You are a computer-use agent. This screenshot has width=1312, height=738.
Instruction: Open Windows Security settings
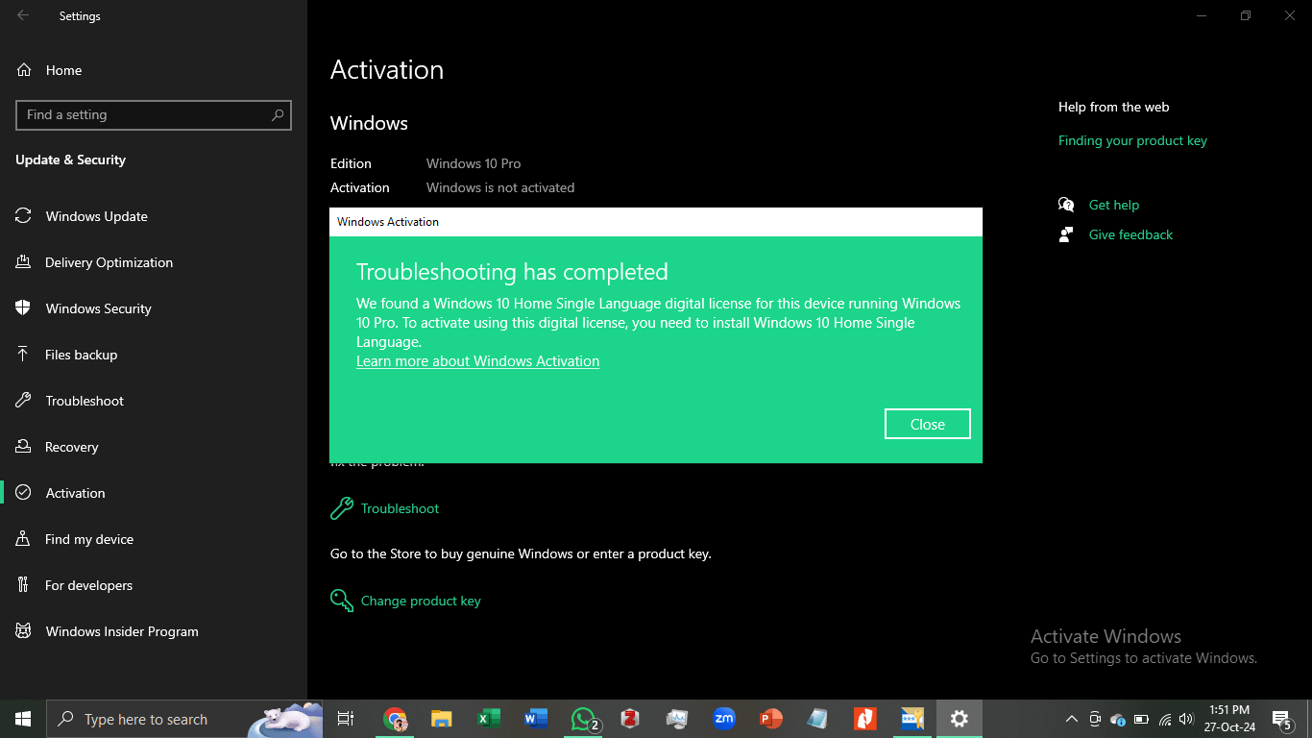pos(154,308)
